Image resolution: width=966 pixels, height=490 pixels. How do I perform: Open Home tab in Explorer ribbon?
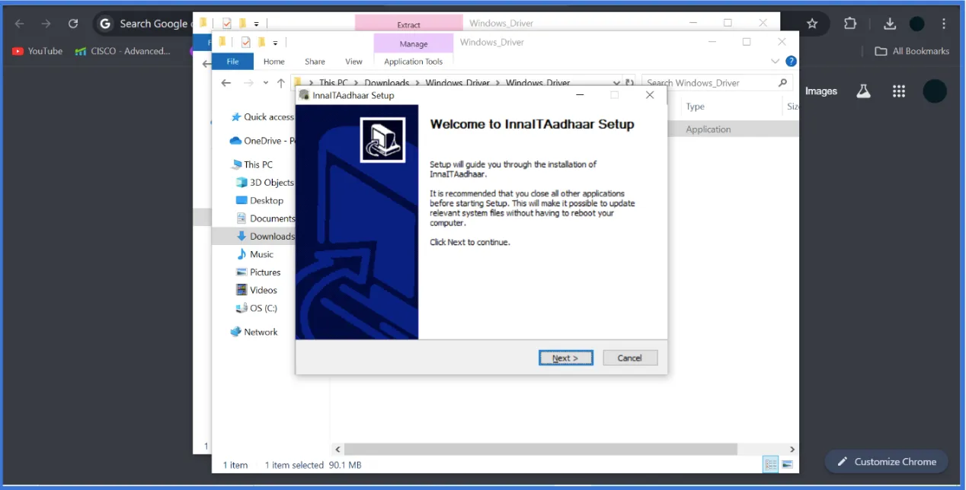point(273,62)
